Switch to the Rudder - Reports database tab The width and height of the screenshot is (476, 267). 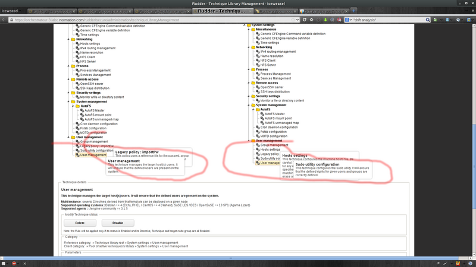coord(105,11)
